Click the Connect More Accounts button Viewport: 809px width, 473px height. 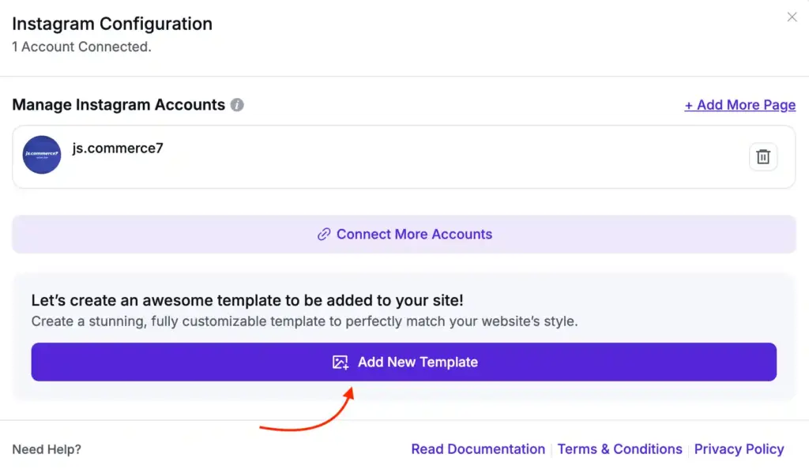tap(404, 234)
